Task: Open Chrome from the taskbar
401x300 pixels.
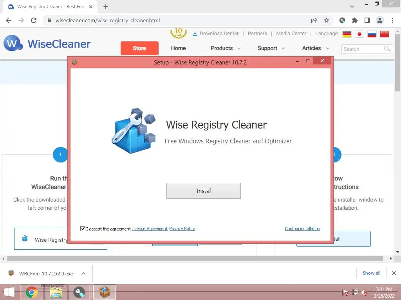Action: click(x=31, y=292)
